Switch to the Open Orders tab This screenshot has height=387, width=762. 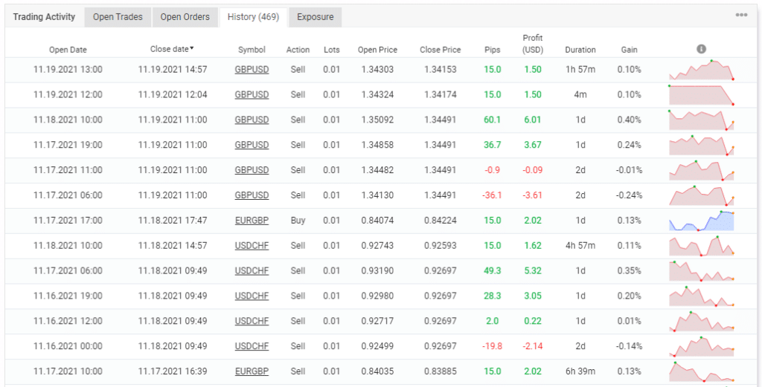point(185,17)
